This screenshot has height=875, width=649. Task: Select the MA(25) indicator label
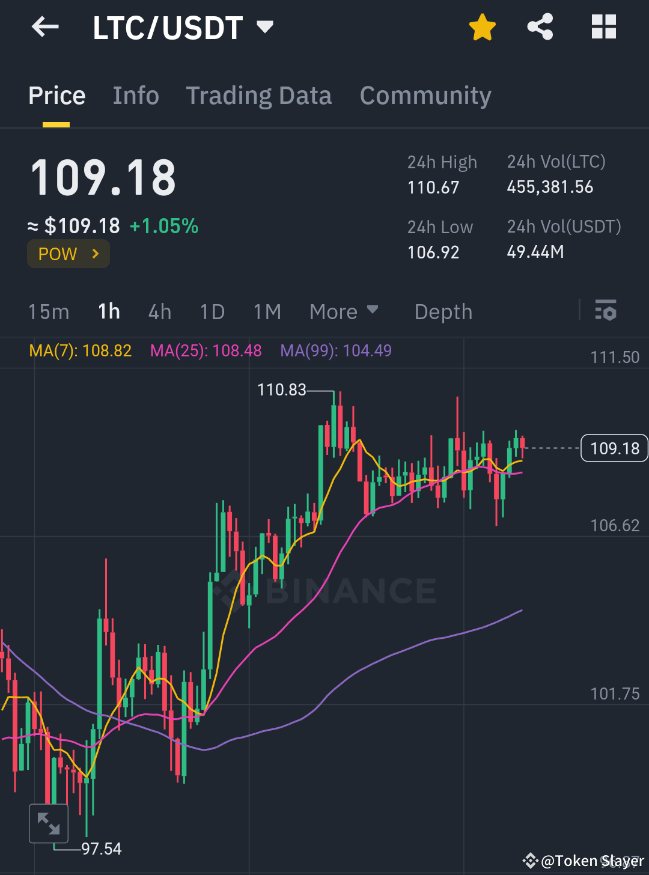point(206,350)
